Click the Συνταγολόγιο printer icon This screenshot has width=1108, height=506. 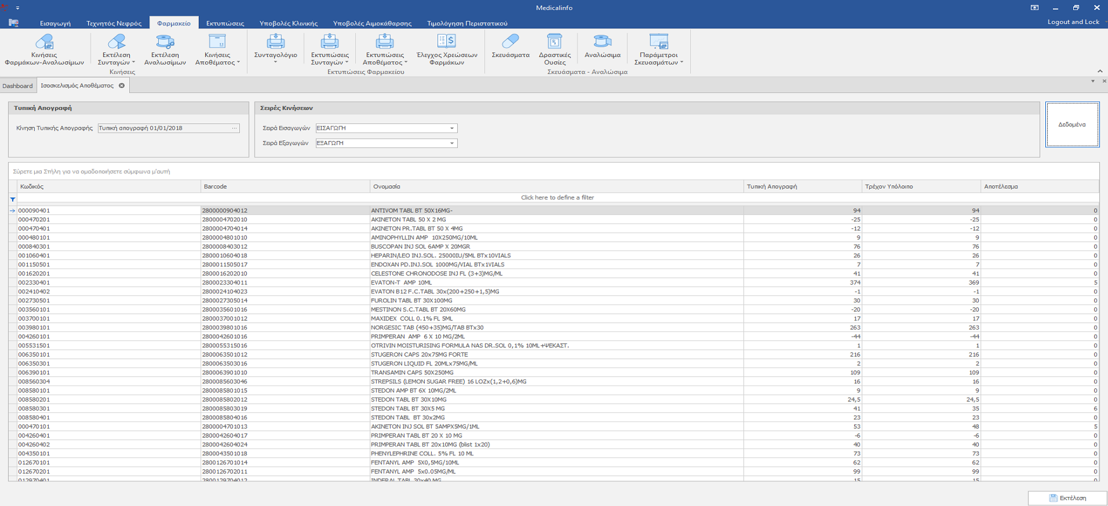click(x=275, y=43)
